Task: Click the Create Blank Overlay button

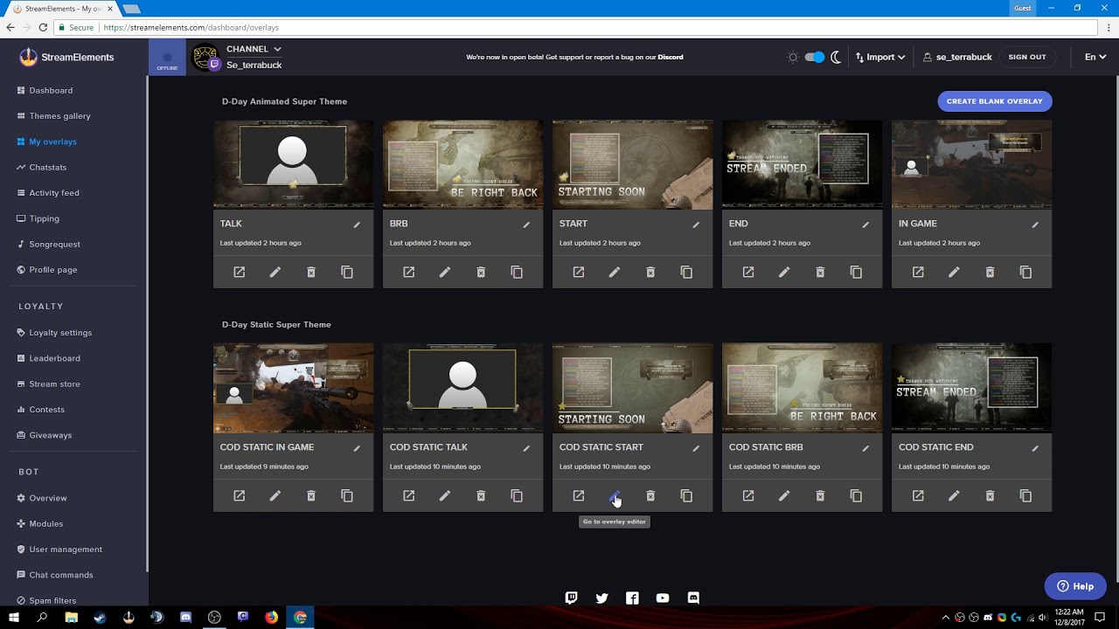Action: 994,101
